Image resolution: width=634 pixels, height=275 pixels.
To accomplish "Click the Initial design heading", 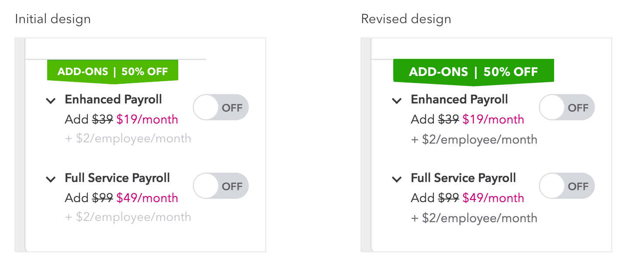I will click(x=53, y=19).
